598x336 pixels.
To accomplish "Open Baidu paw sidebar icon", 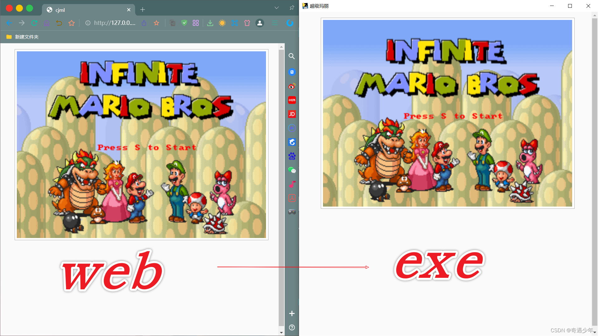I will click(x=292, y=156).
